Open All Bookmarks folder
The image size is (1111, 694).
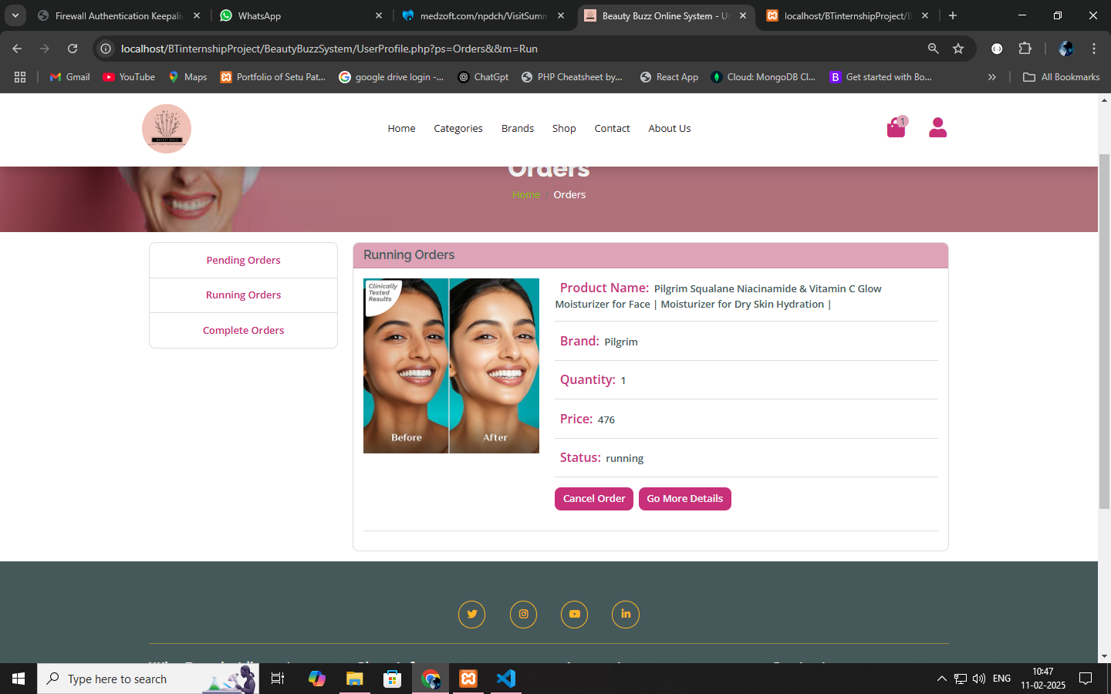coord(1061,77)
